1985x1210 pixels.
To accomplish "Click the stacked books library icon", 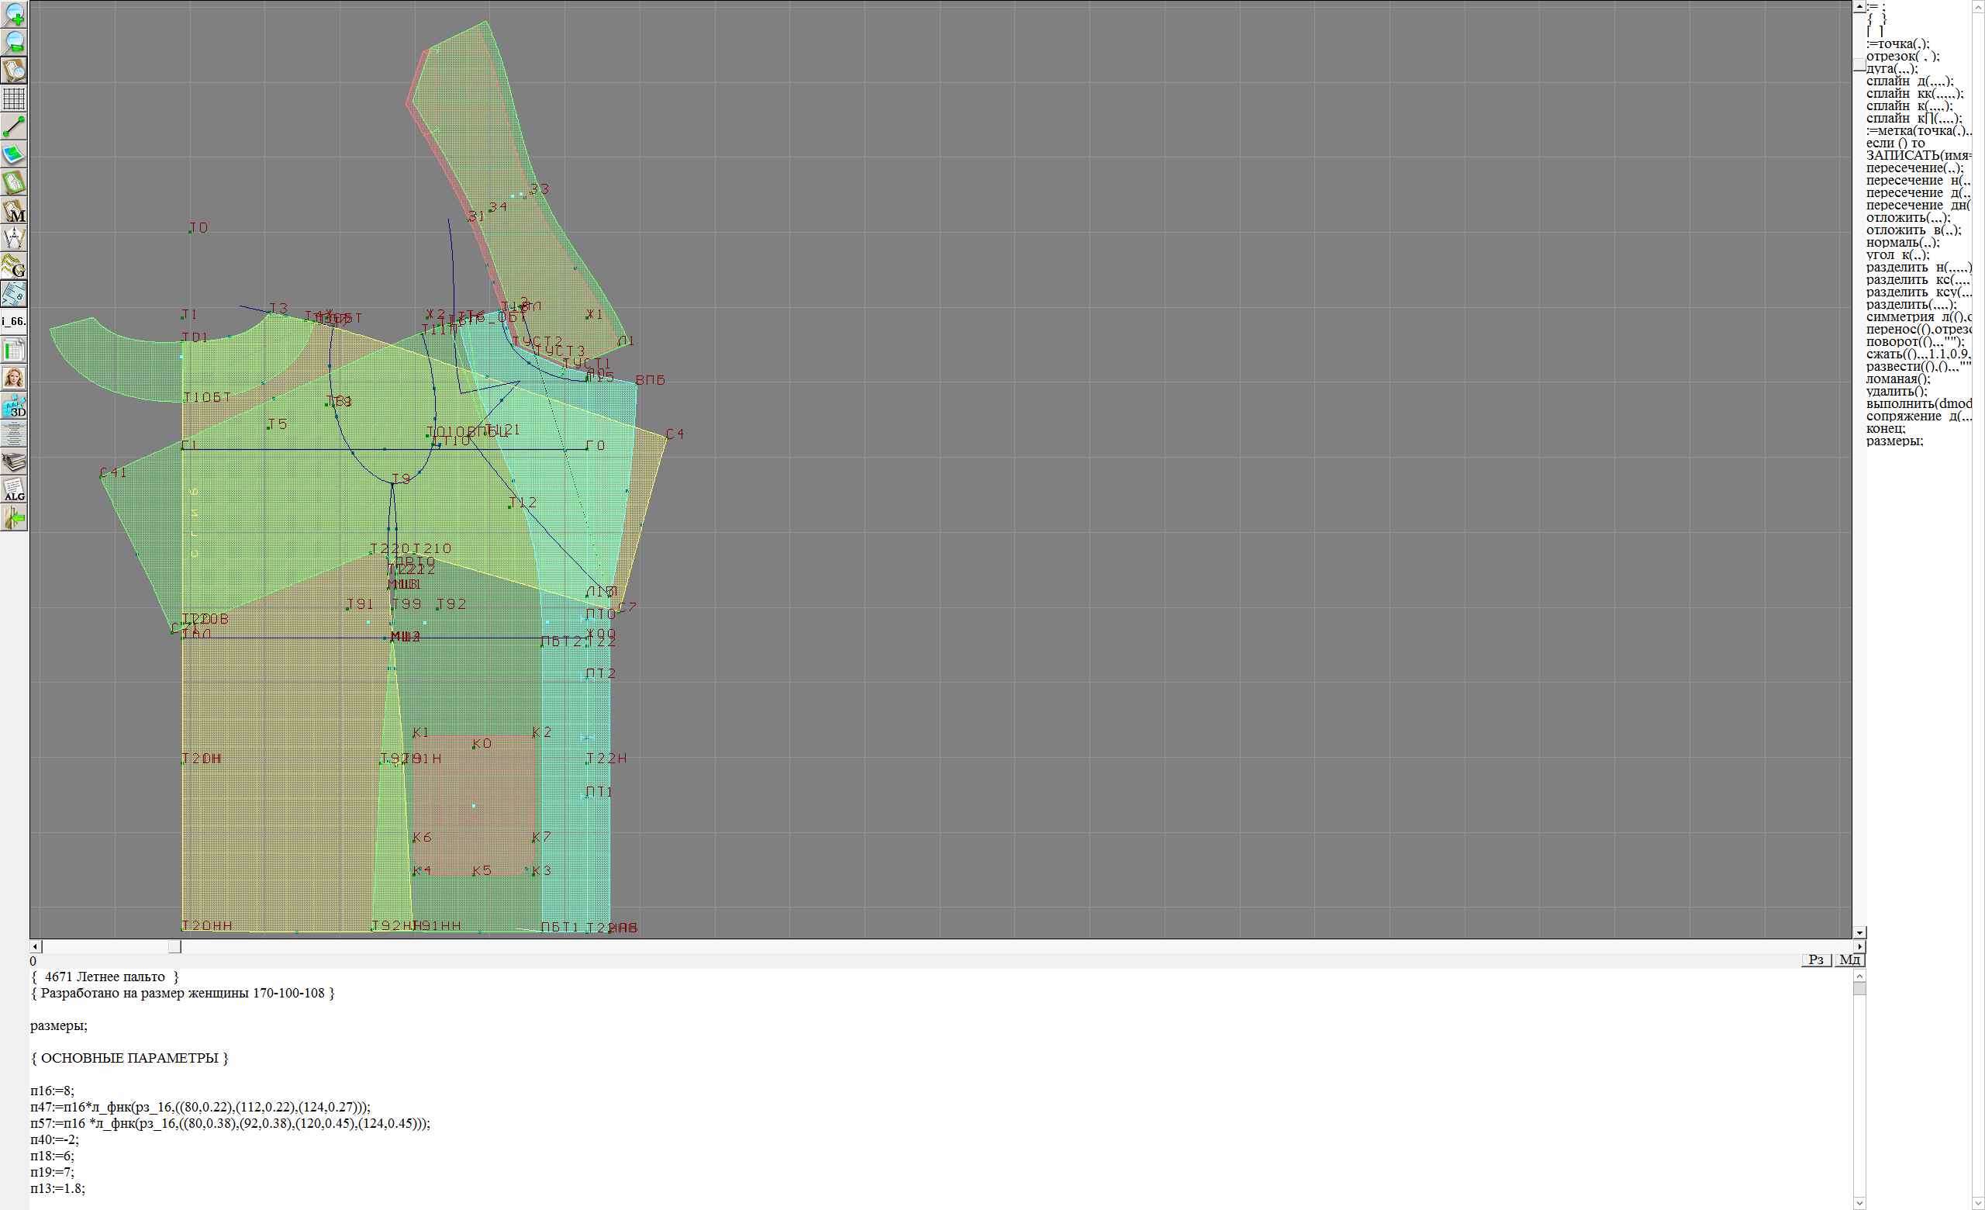I will tap(15, 462).
